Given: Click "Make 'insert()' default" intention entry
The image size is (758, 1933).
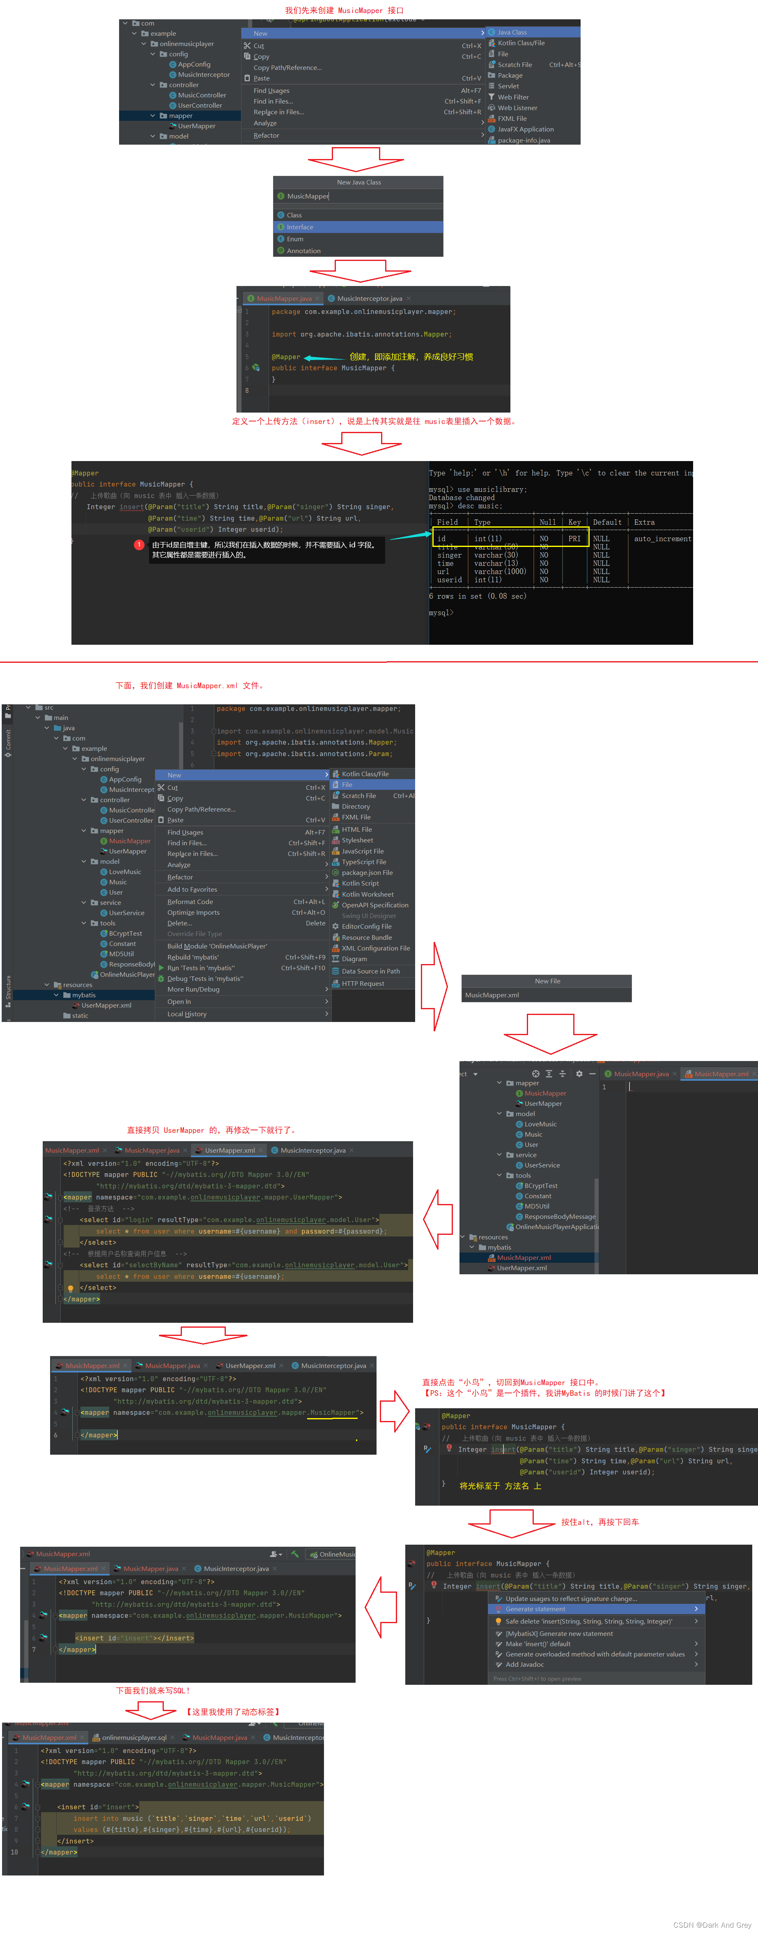Looking at the screenshot, I should 596,1644.
